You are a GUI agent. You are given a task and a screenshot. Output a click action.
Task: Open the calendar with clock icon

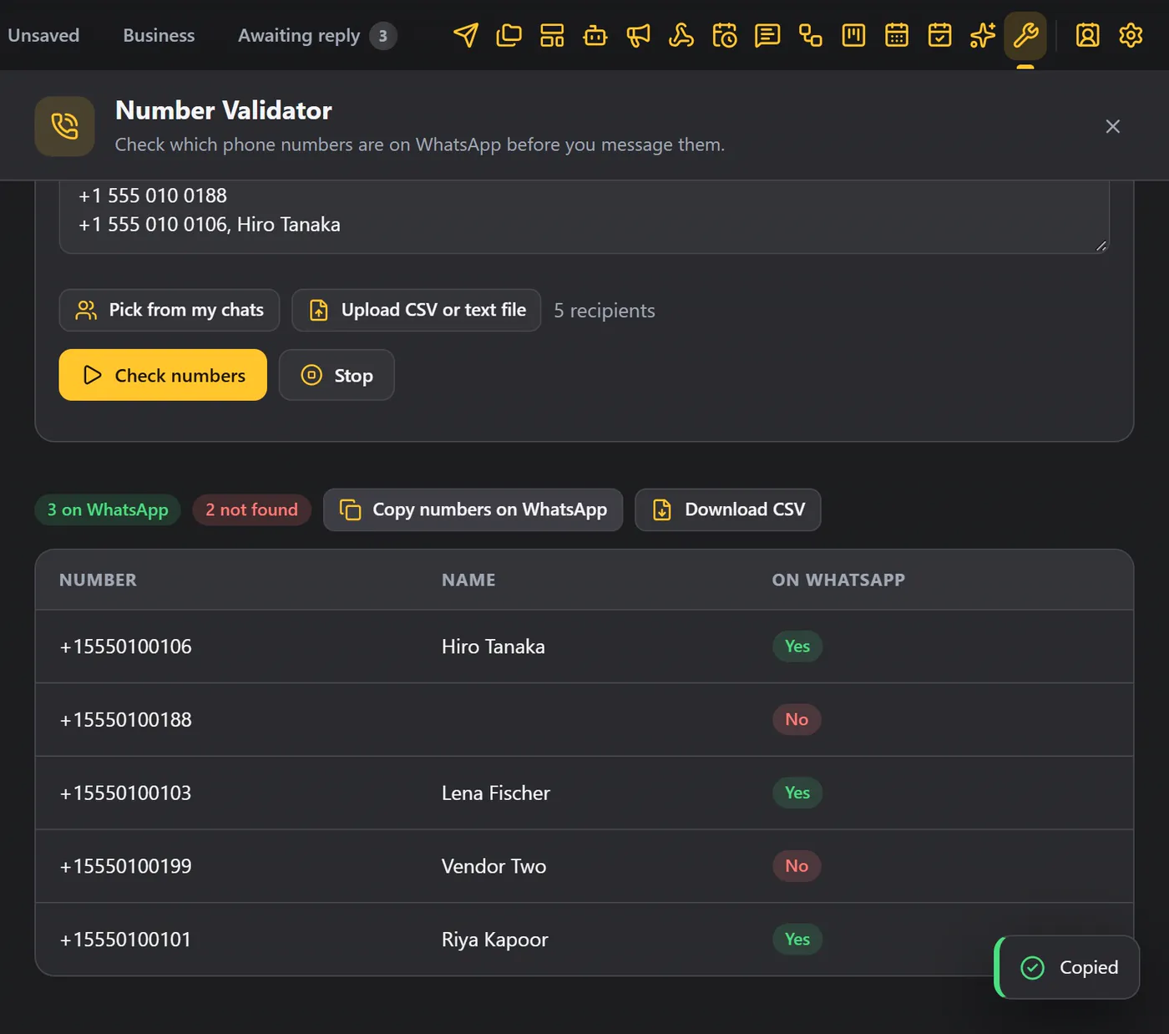pyautogui.click(x=725, y=35)
